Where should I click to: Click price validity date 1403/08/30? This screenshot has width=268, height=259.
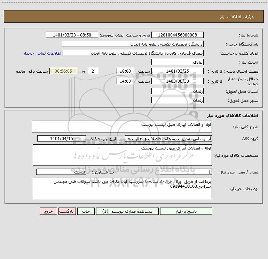(x=178, y=81)
